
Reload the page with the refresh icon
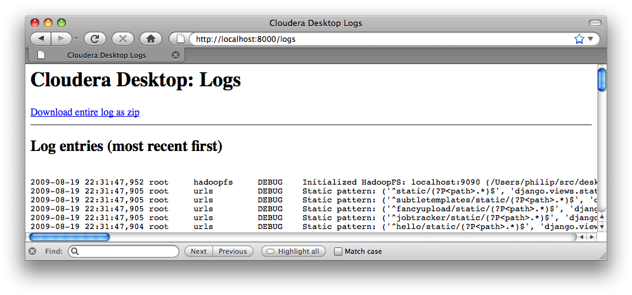(94, 39)
